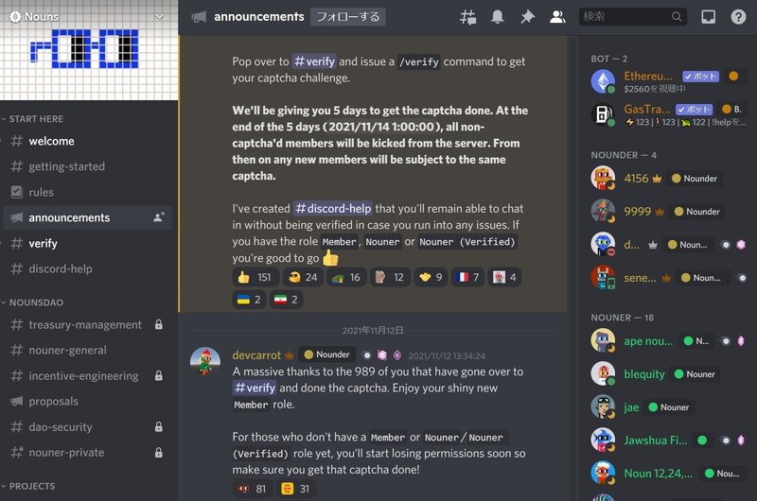This screenshot has height=501, width=757.
Task: Select the rules channel
Action: (88, 192)
